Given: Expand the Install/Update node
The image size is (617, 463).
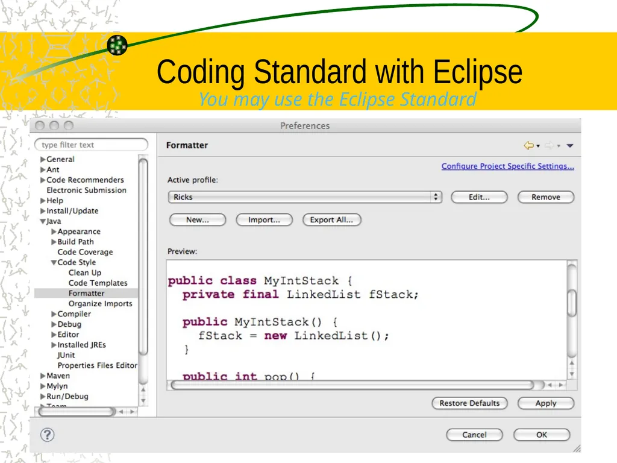Looking at the screenshot, I should (x=43, y=211).
